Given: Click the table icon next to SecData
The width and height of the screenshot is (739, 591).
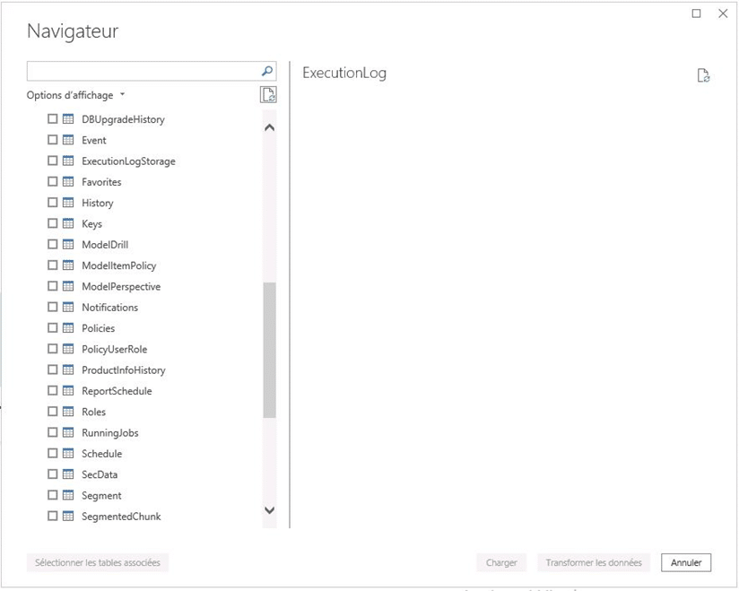Looking at the screenshot, I should coord(70,474).
